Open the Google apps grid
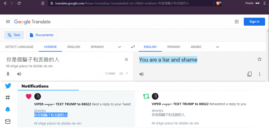This screenshot has width=269, height=129. [236, 22]
